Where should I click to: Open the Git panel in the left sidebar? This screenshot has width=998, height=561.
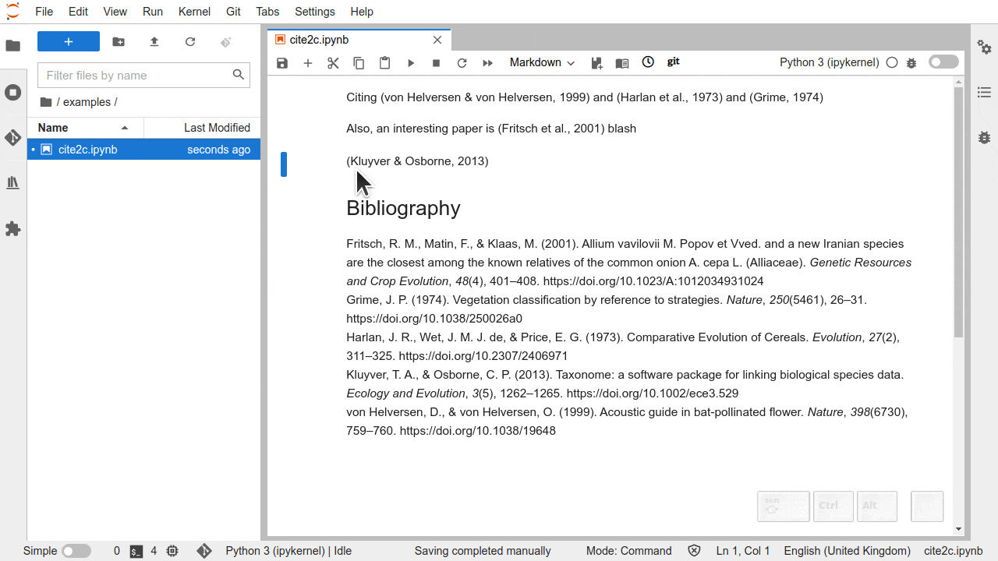coord(12,138)
